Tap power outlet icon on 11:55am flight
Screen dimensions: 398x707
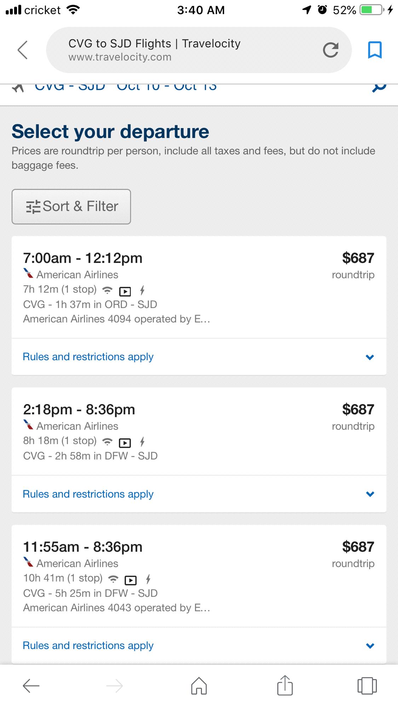[x=148, y=579]
